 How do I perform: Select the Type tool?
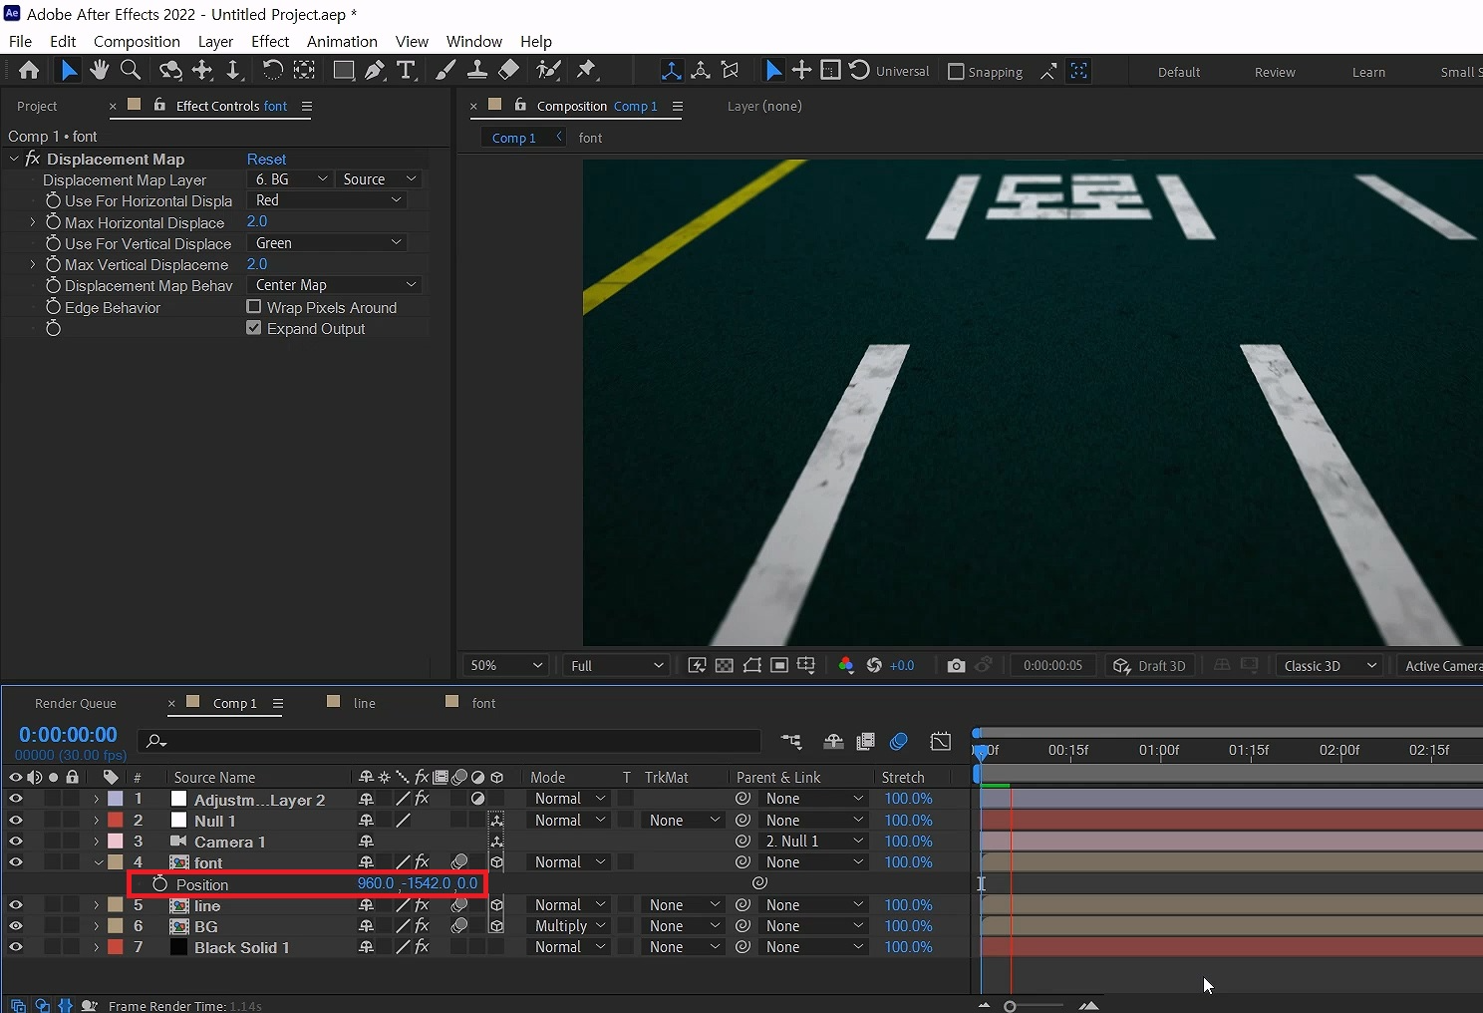click(406, 70)
